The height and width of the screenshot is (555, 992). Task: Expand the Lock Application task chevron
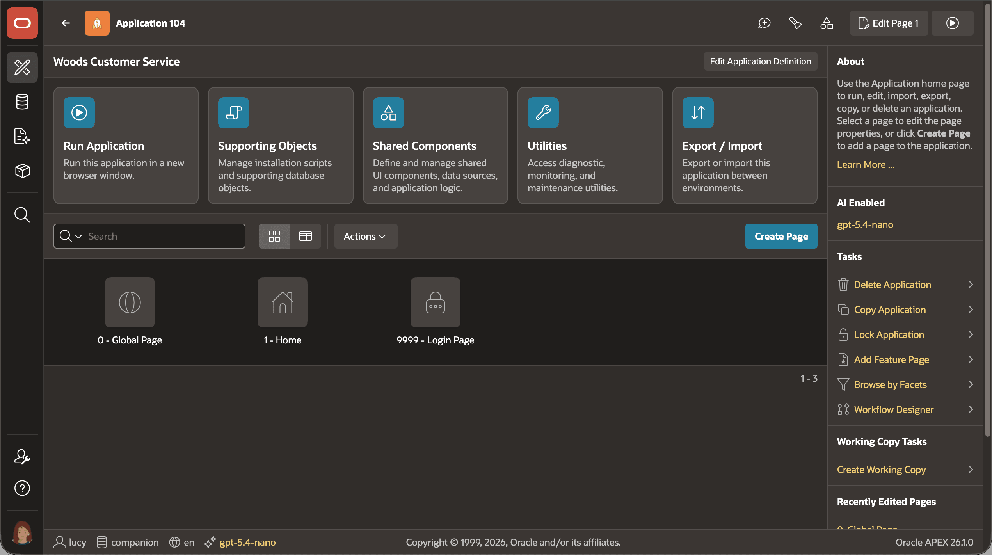[971, 334]
